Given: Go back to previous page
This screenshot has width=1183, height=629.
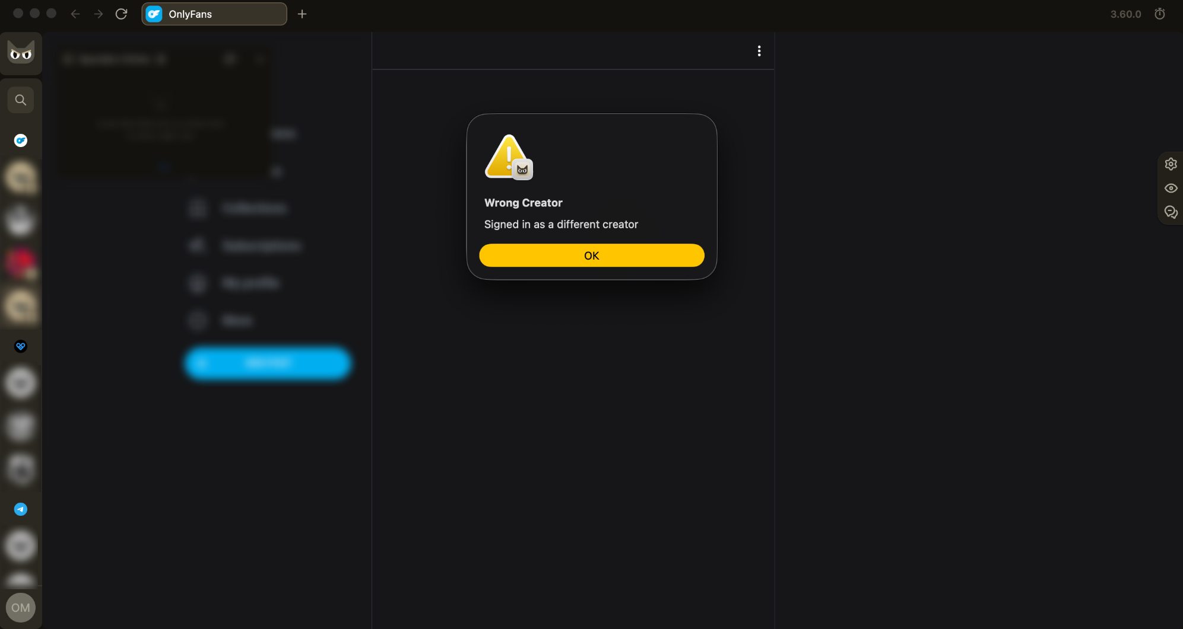Looking at the screenshot, I should click(75, 14).
